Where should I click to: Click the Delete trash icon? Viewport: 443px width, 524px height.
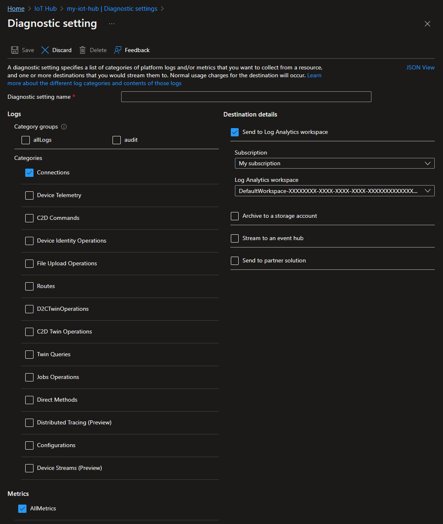[x=82, y=50]
